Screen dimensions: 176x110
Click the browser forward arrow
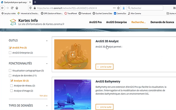8,8
